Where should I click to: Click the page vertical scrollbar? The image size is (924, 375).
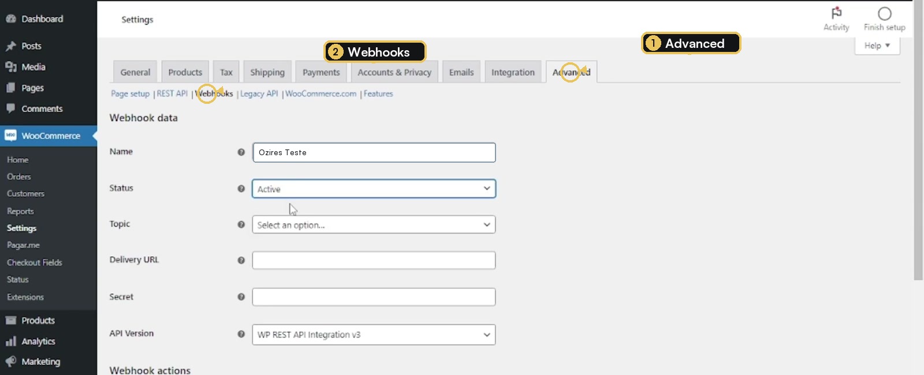[918, 140]
